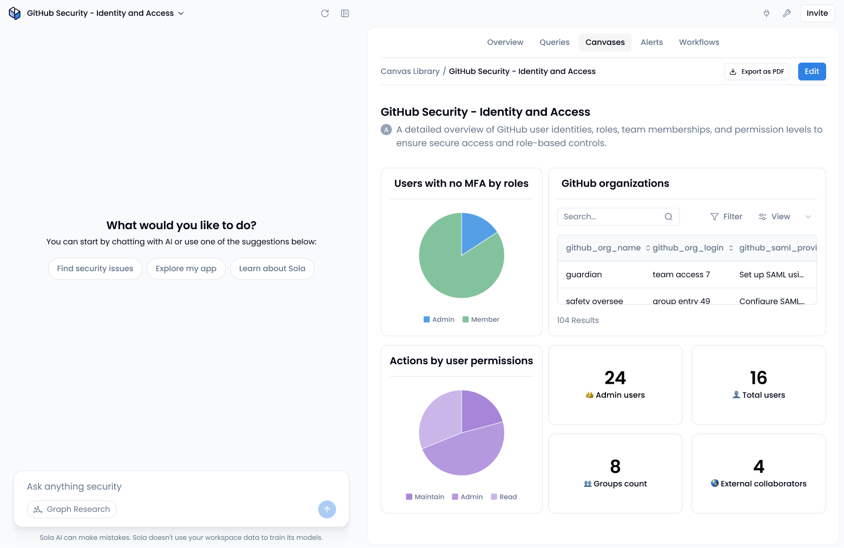Click the 'guardian' table cell
The height and width of the screenshot is (548, 844).
pos(584,275)
